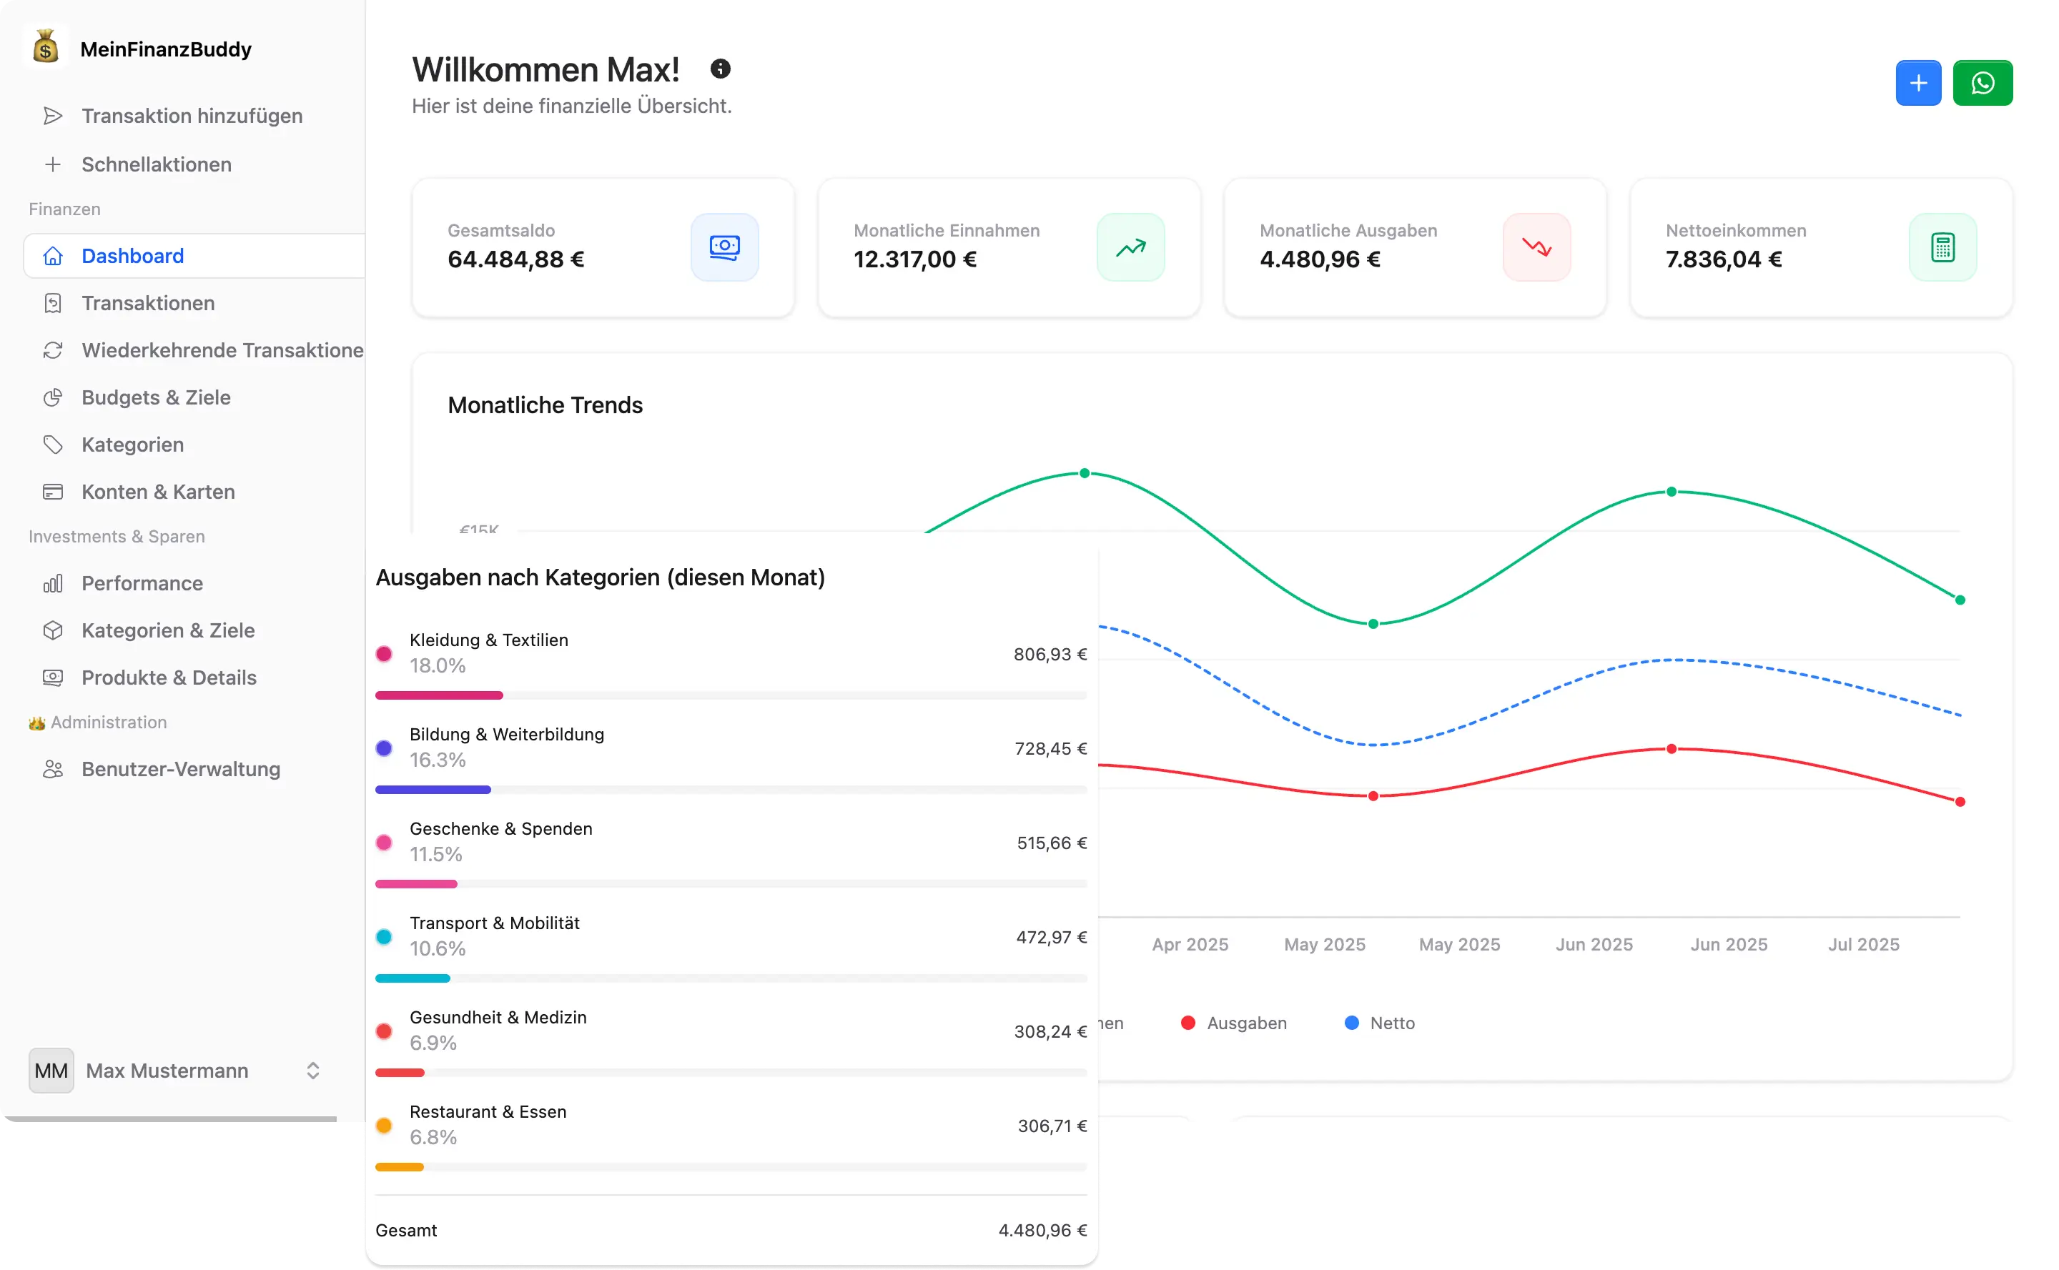Click the green trend icon on Monatliche Einnahmen
Image resolution: width=2059 pixels, height=1270 pixels.
[1131, 246]
